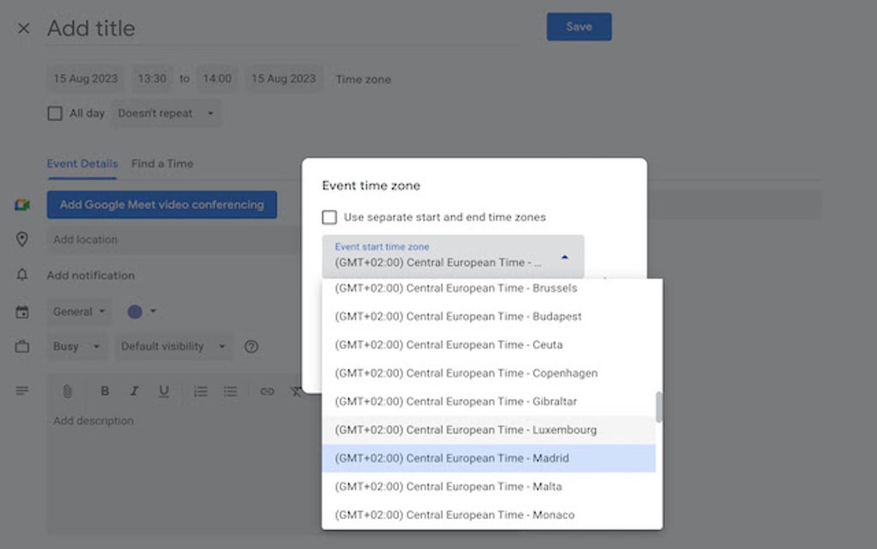Open the Default visibility dropdown
Viewport: 877px width, 549px height.
coord(174,346)
